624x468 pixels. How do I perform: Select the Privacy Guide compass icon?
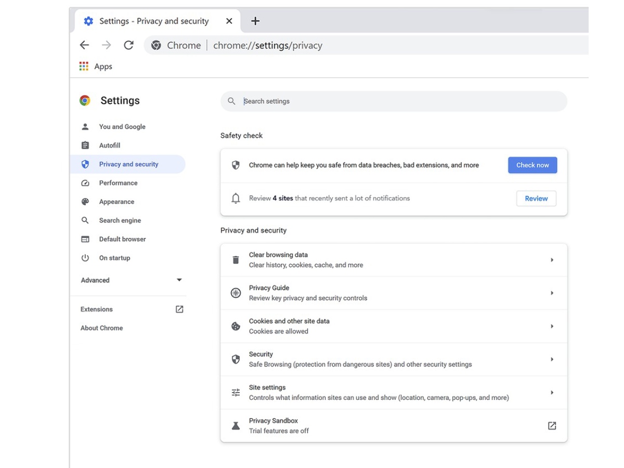pyautogui.click(x=236, y=293)
